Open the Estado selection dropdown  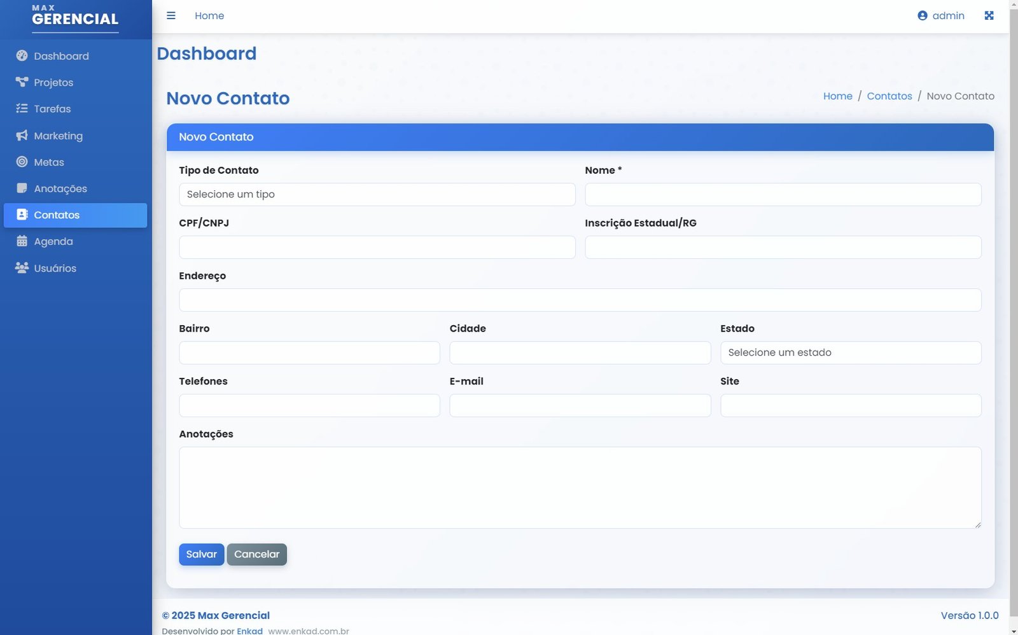click(850, 352)
